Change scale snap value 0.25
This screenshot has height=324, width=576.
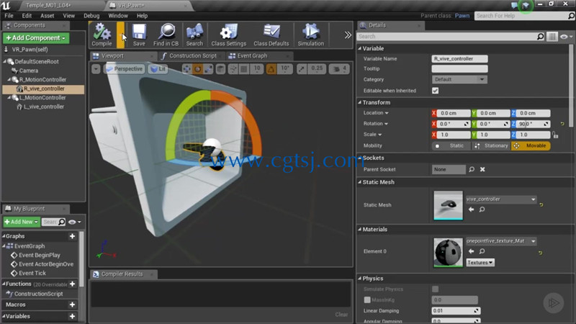[317, 68]
